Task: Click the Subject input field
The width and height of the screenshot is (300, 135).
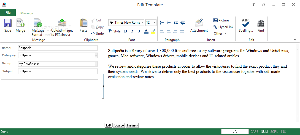Action: pos(58,71)
